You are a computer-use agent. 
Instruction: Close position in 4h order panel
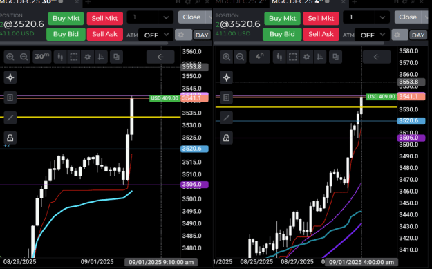click(x=408, y=17)
